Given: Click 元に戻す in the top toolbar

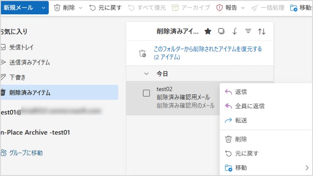Looking at the screenshot, I should [x=105, y=8].
